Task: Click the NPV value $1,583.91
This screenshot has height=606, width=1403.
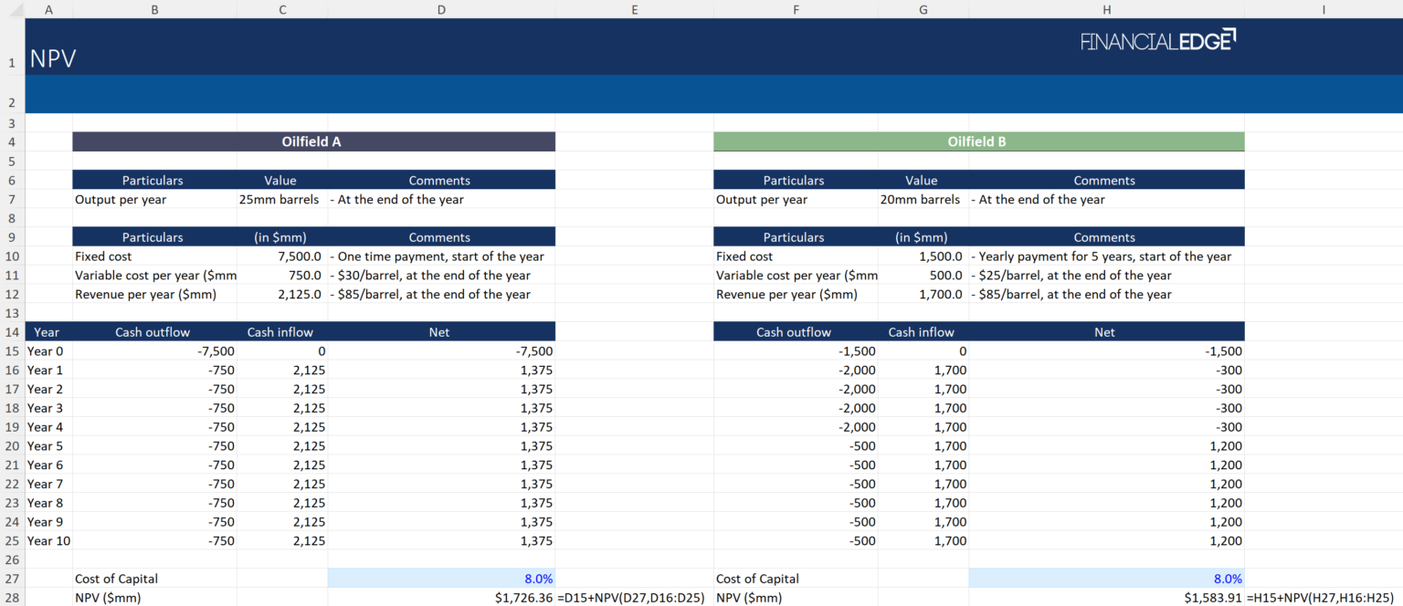Action: (x=1106, y=597)
